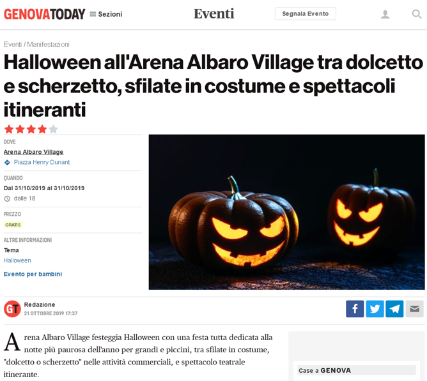427x381 pixels.
Task: Click the Halloween pumpkins image
Action: click(286, 212)
